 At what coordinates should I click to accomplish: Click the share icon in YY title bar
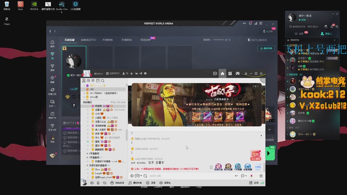coord(141,73)
